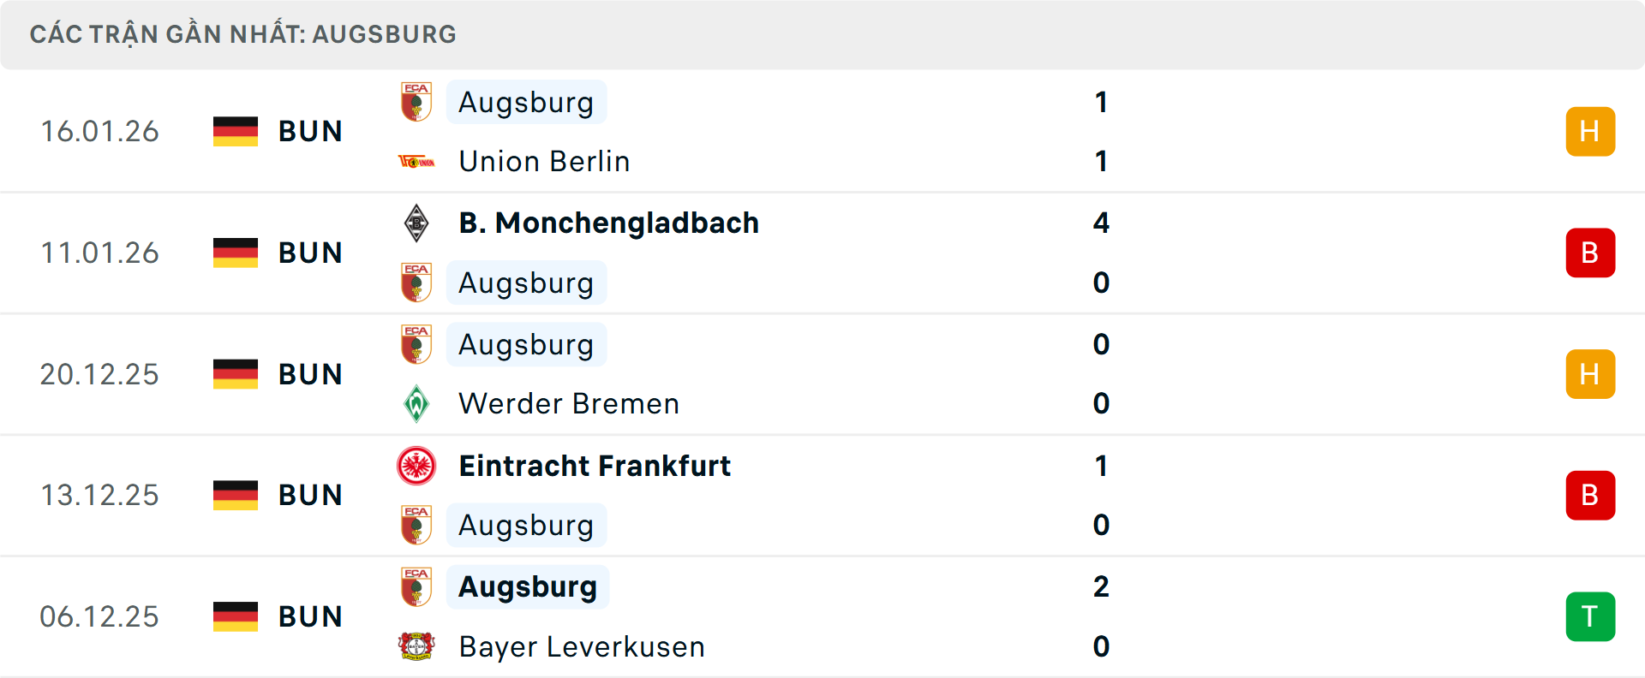Click German flag beside 11.01.26 match
The width and height of the screenshot is (1645, 678).
236,253
